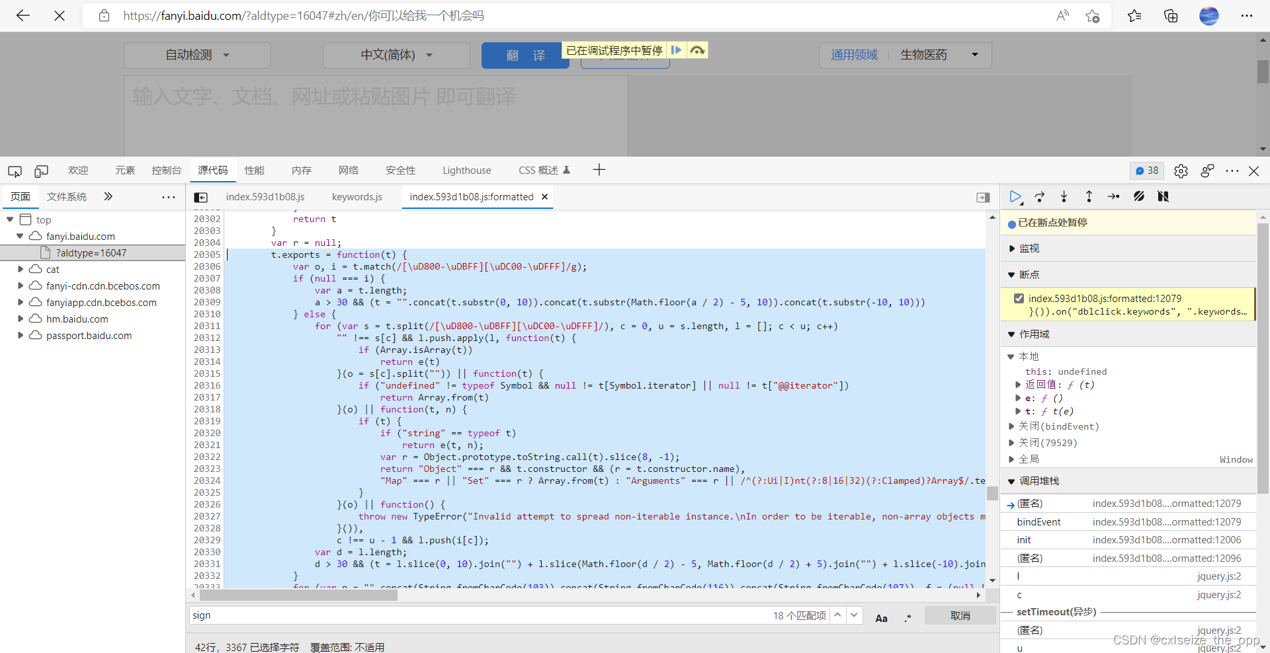Collapse the navigator sidebar with the panel arrow
The width and height of the screenshot is (1270, 653).
[x=201, y=197]
